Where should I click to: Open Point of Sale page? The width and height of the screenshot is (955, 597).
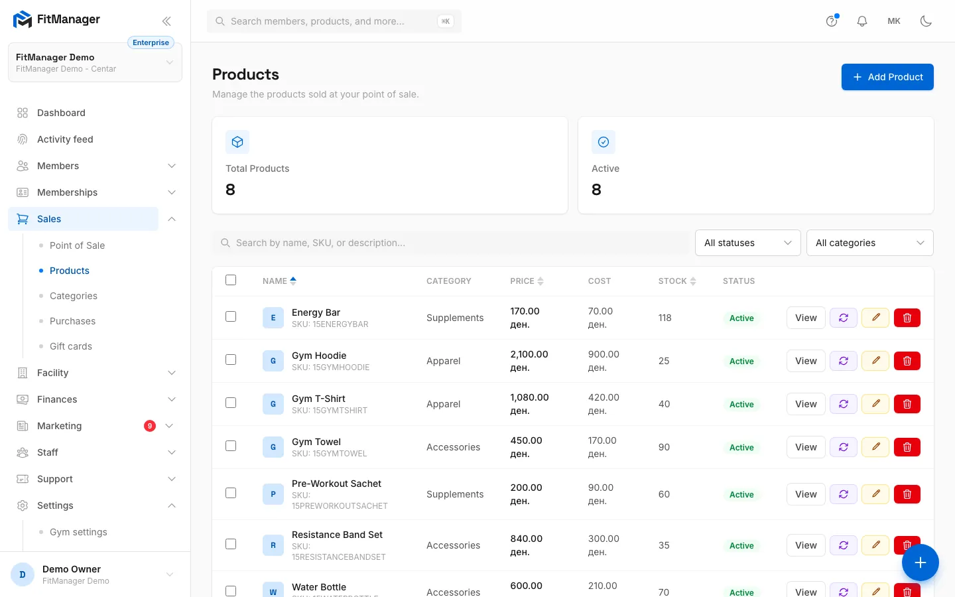pos(77,245)
